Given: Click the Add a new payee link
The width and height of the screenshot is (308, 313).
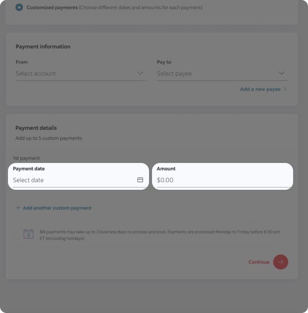Looking at the screenshot, I should point(260,89).
